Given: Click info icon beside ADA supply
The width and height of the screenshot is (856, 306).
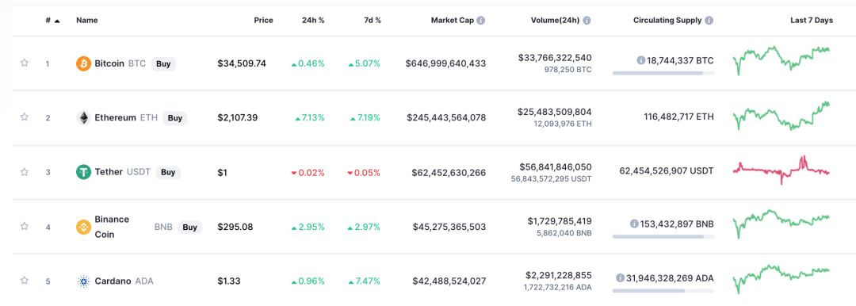Looking at the screenshot, I should 620,277.
